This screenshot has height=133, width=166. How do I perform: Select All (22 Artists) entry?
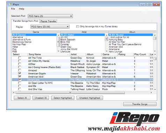(82, 35)
